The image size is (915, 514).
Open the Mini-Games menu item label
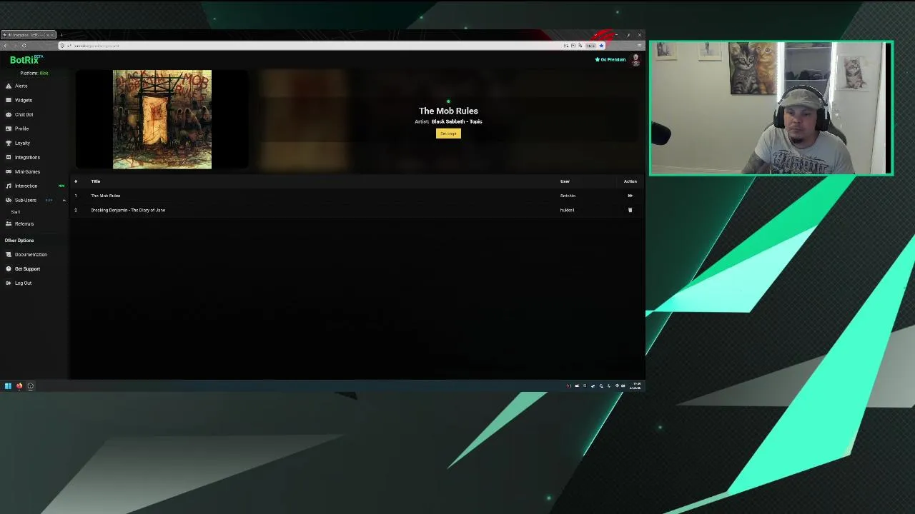click(27, 171)
